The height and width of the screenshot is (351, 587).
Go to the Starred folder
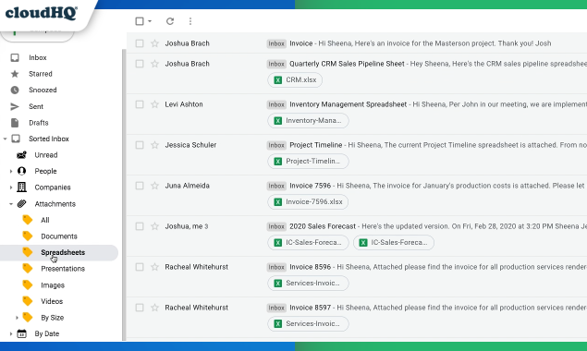pos(41,74)
